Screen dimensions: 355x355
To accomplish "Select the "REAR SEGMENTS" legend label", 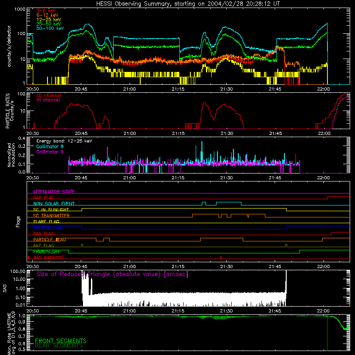I will coord(59,346).
